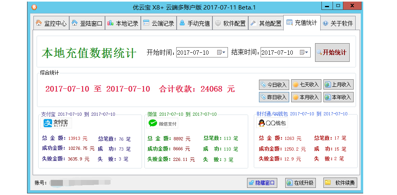Open the 监控中心 tab

(51, 23)
